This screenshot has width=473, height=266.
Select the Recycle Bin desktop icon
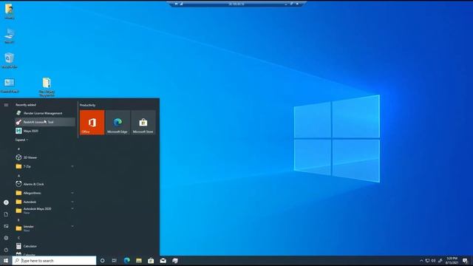click(x=10, y=61)
